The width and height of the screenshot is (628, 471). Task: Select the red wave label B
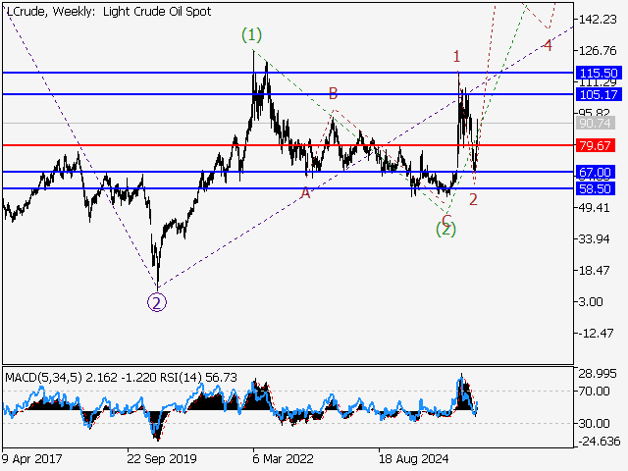pos(333,94)
